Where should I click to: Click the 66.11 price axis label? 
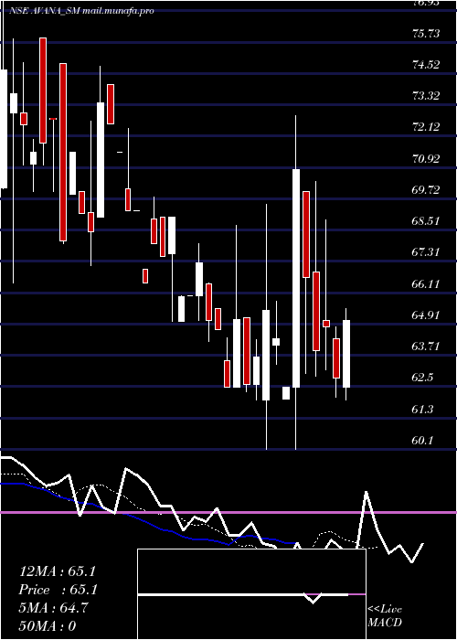tap(426, 283)
